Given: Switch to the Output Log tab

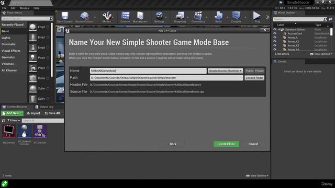Looking at the screenshot, I should [x=44, y=107].
